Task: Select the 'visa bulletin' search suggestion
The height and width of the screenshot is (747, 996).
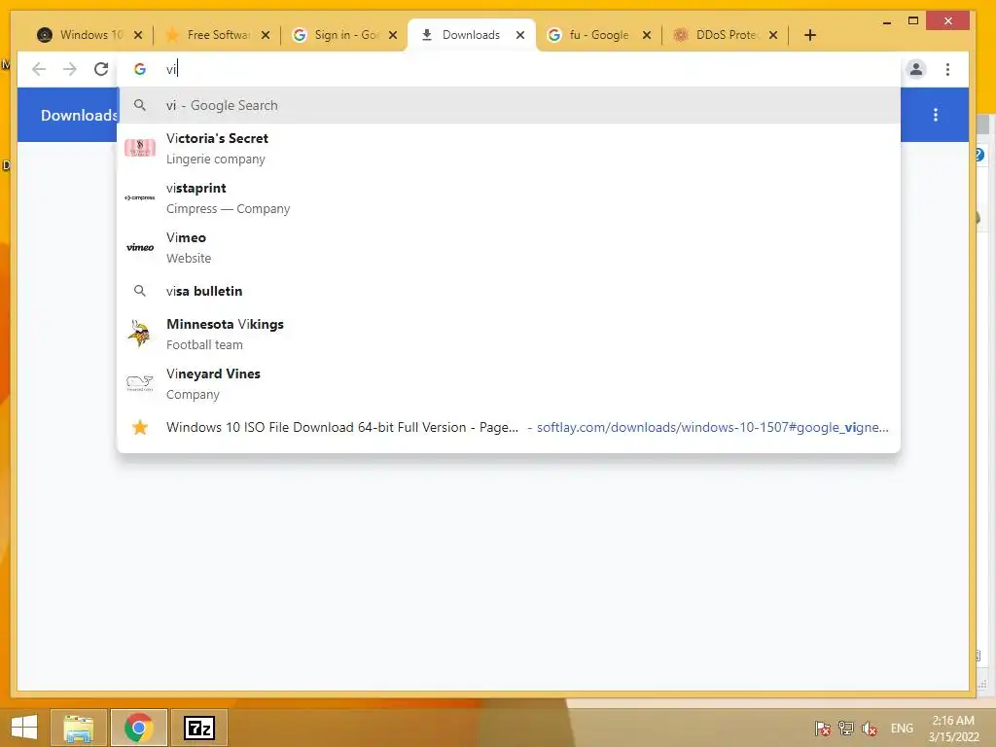Action: pyautogui.click(x=509, y=291)
